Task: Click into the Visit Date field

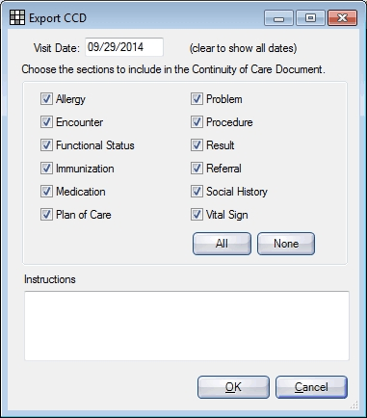Action: (x=124, y=47)
